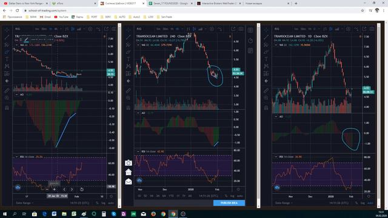
Task: Open the right-panel watchlist icon of middle chart
Action: 250,30
